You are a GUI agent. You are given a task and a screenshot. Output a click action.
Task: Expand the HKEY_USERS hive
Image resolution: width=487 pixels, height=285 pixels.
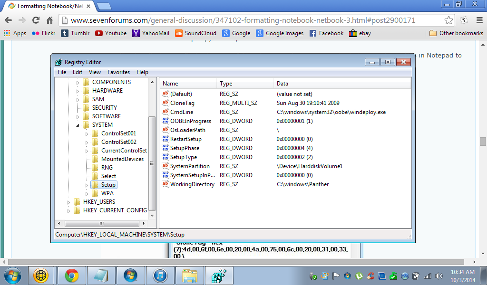(68, 202)
